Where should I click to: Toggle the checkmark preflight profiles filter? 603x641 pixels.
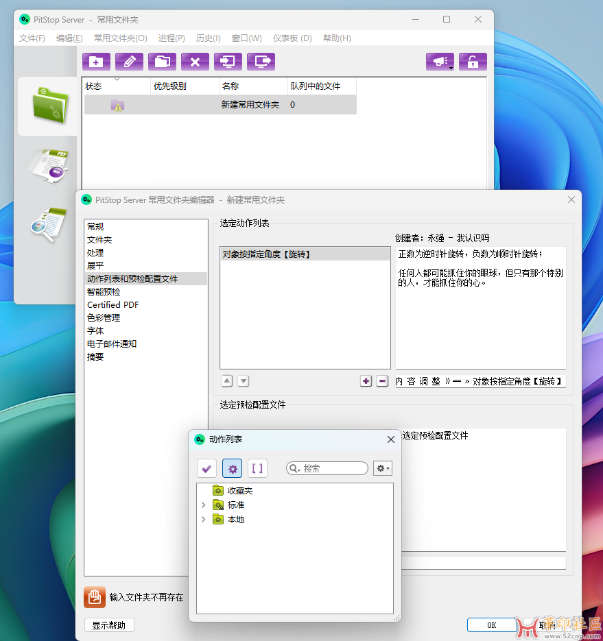pos(206,468)
